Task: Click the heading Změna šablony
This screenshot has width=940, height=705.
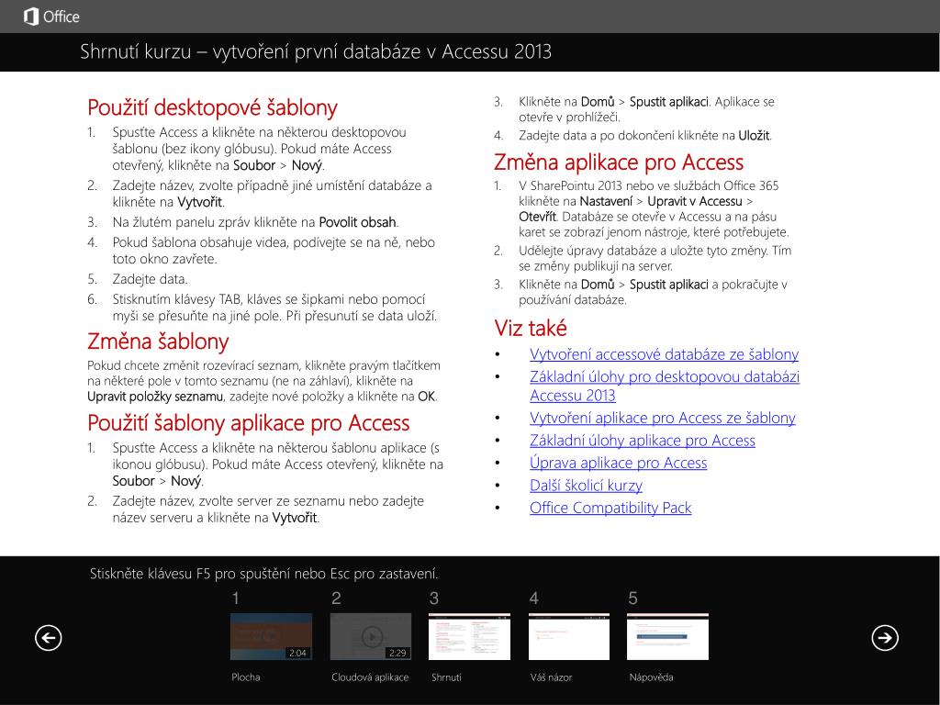Action: tap(158, 341)
